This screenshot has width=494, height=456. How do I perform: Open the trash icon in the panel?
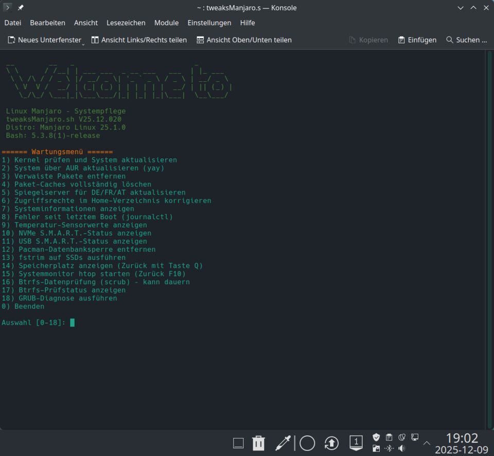point(258,443)
